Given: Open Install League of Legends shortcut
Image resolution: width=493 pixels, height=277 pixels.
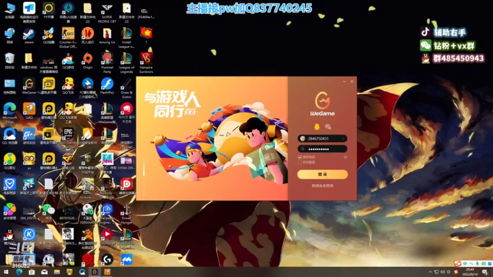Looking at the screenshot, I should click(x=127, y=38).
